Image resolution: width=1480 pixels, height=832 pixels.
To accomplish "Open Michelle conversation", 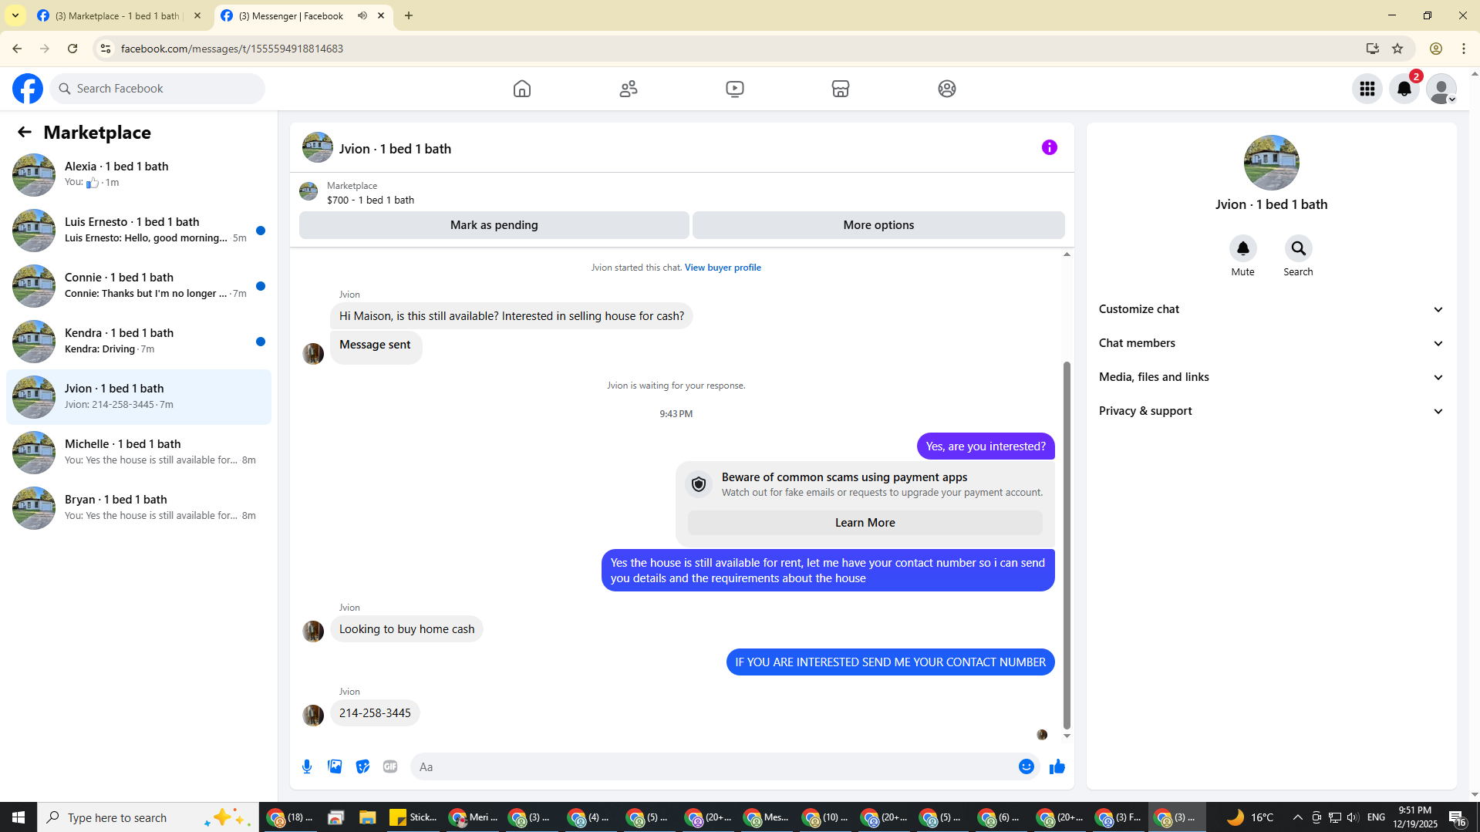I will (139, 452).
